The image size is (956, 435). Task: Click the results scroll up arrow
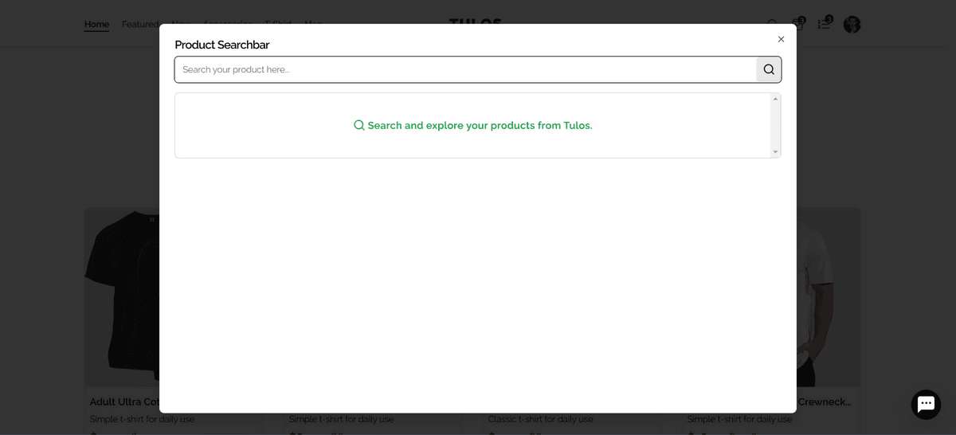(x=775, y=99)
